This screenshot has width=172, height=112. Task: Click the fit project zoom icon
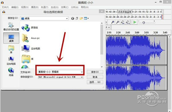[x=128, y=22]
